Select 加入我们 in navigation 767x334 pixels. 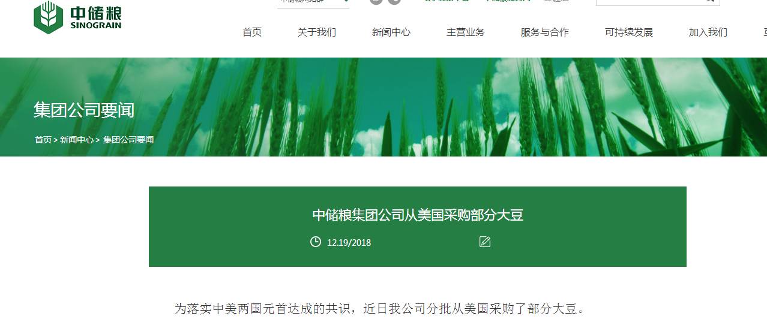click(708, 32)
